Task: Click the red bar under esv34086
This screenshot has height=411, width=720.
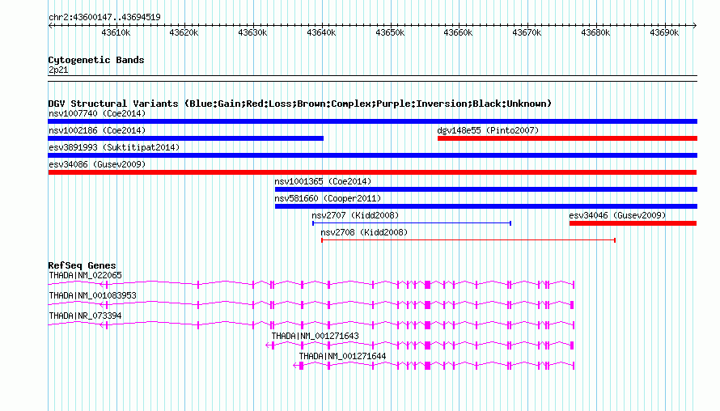Action: tap(372, 172)
